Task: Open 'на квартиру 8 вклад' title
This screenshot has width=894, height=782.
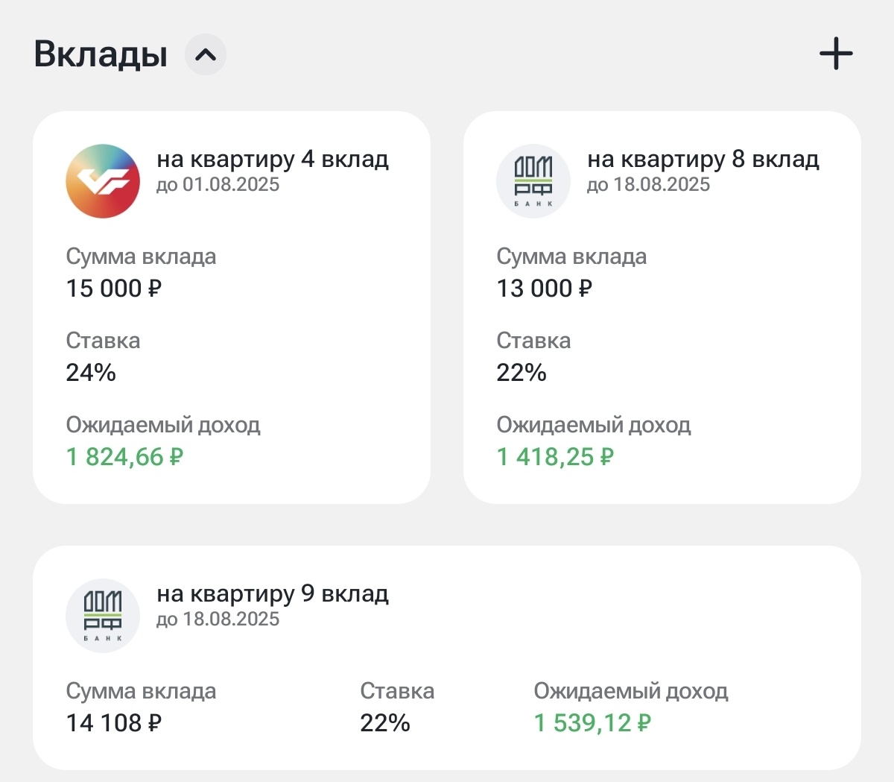Action: pyautogui.click(x=703, y=159)
